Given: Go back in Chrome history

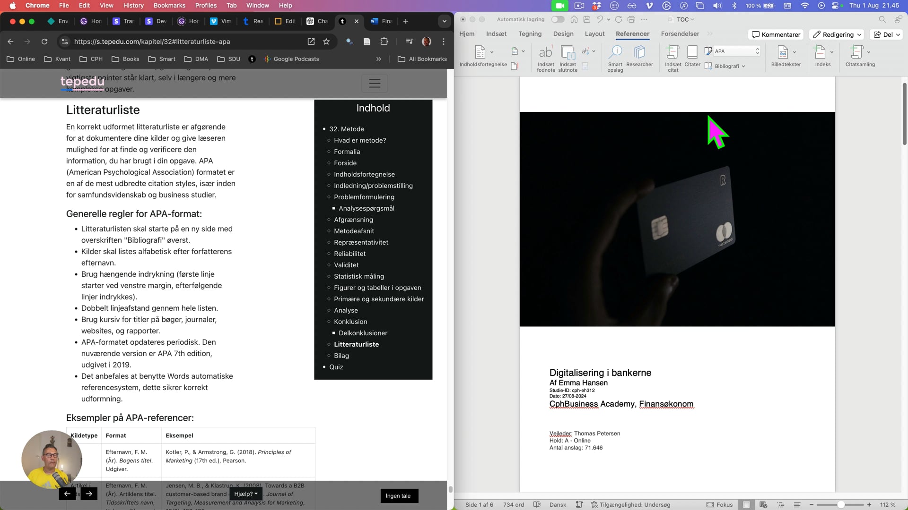Looking at the screenshot, I should 10,42.
